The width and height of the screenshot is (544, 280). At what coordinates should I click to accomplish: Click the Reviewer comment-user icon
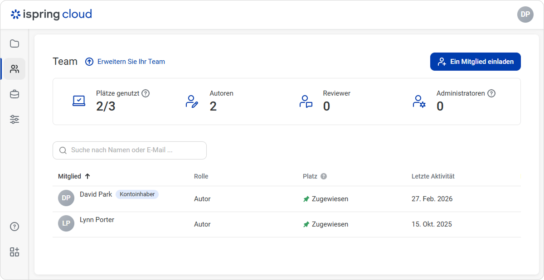[306, 101]
